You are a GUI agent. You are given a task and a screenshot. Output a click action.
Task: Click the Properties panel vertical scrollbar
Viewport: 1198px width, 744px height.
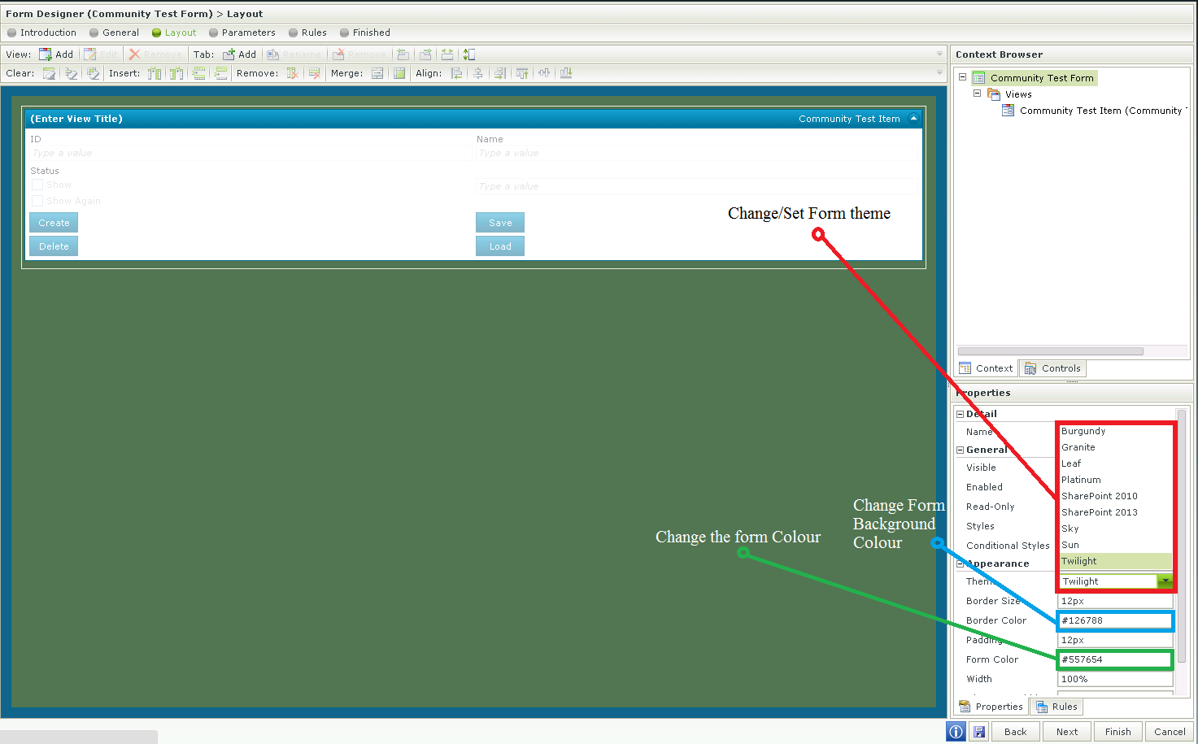coord(1182,537)
